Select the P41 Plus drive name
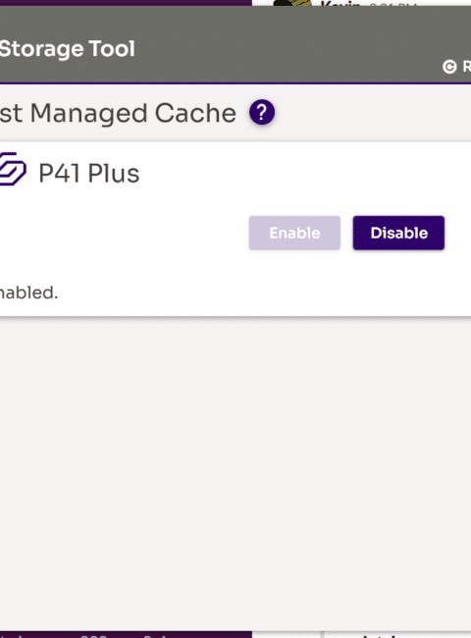 coord(89,174)
